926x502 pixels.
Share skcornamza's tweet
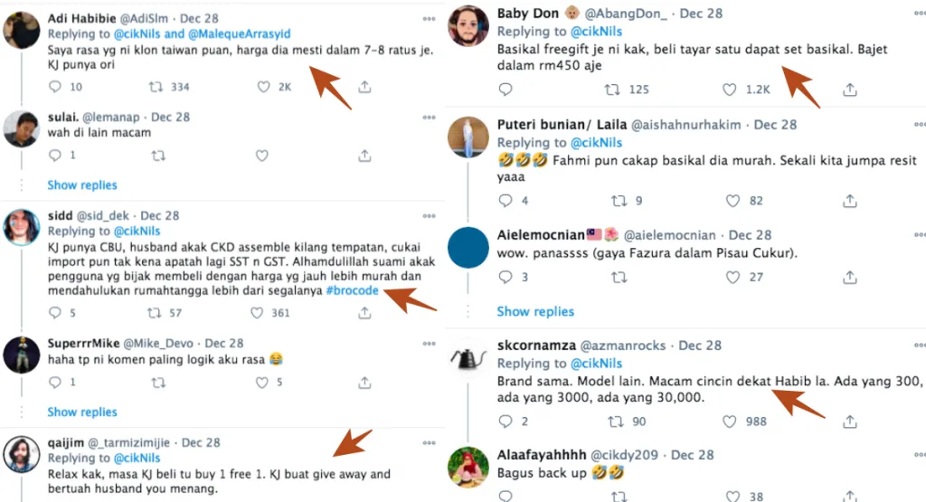pyautogui.click(x=849, y=421)
